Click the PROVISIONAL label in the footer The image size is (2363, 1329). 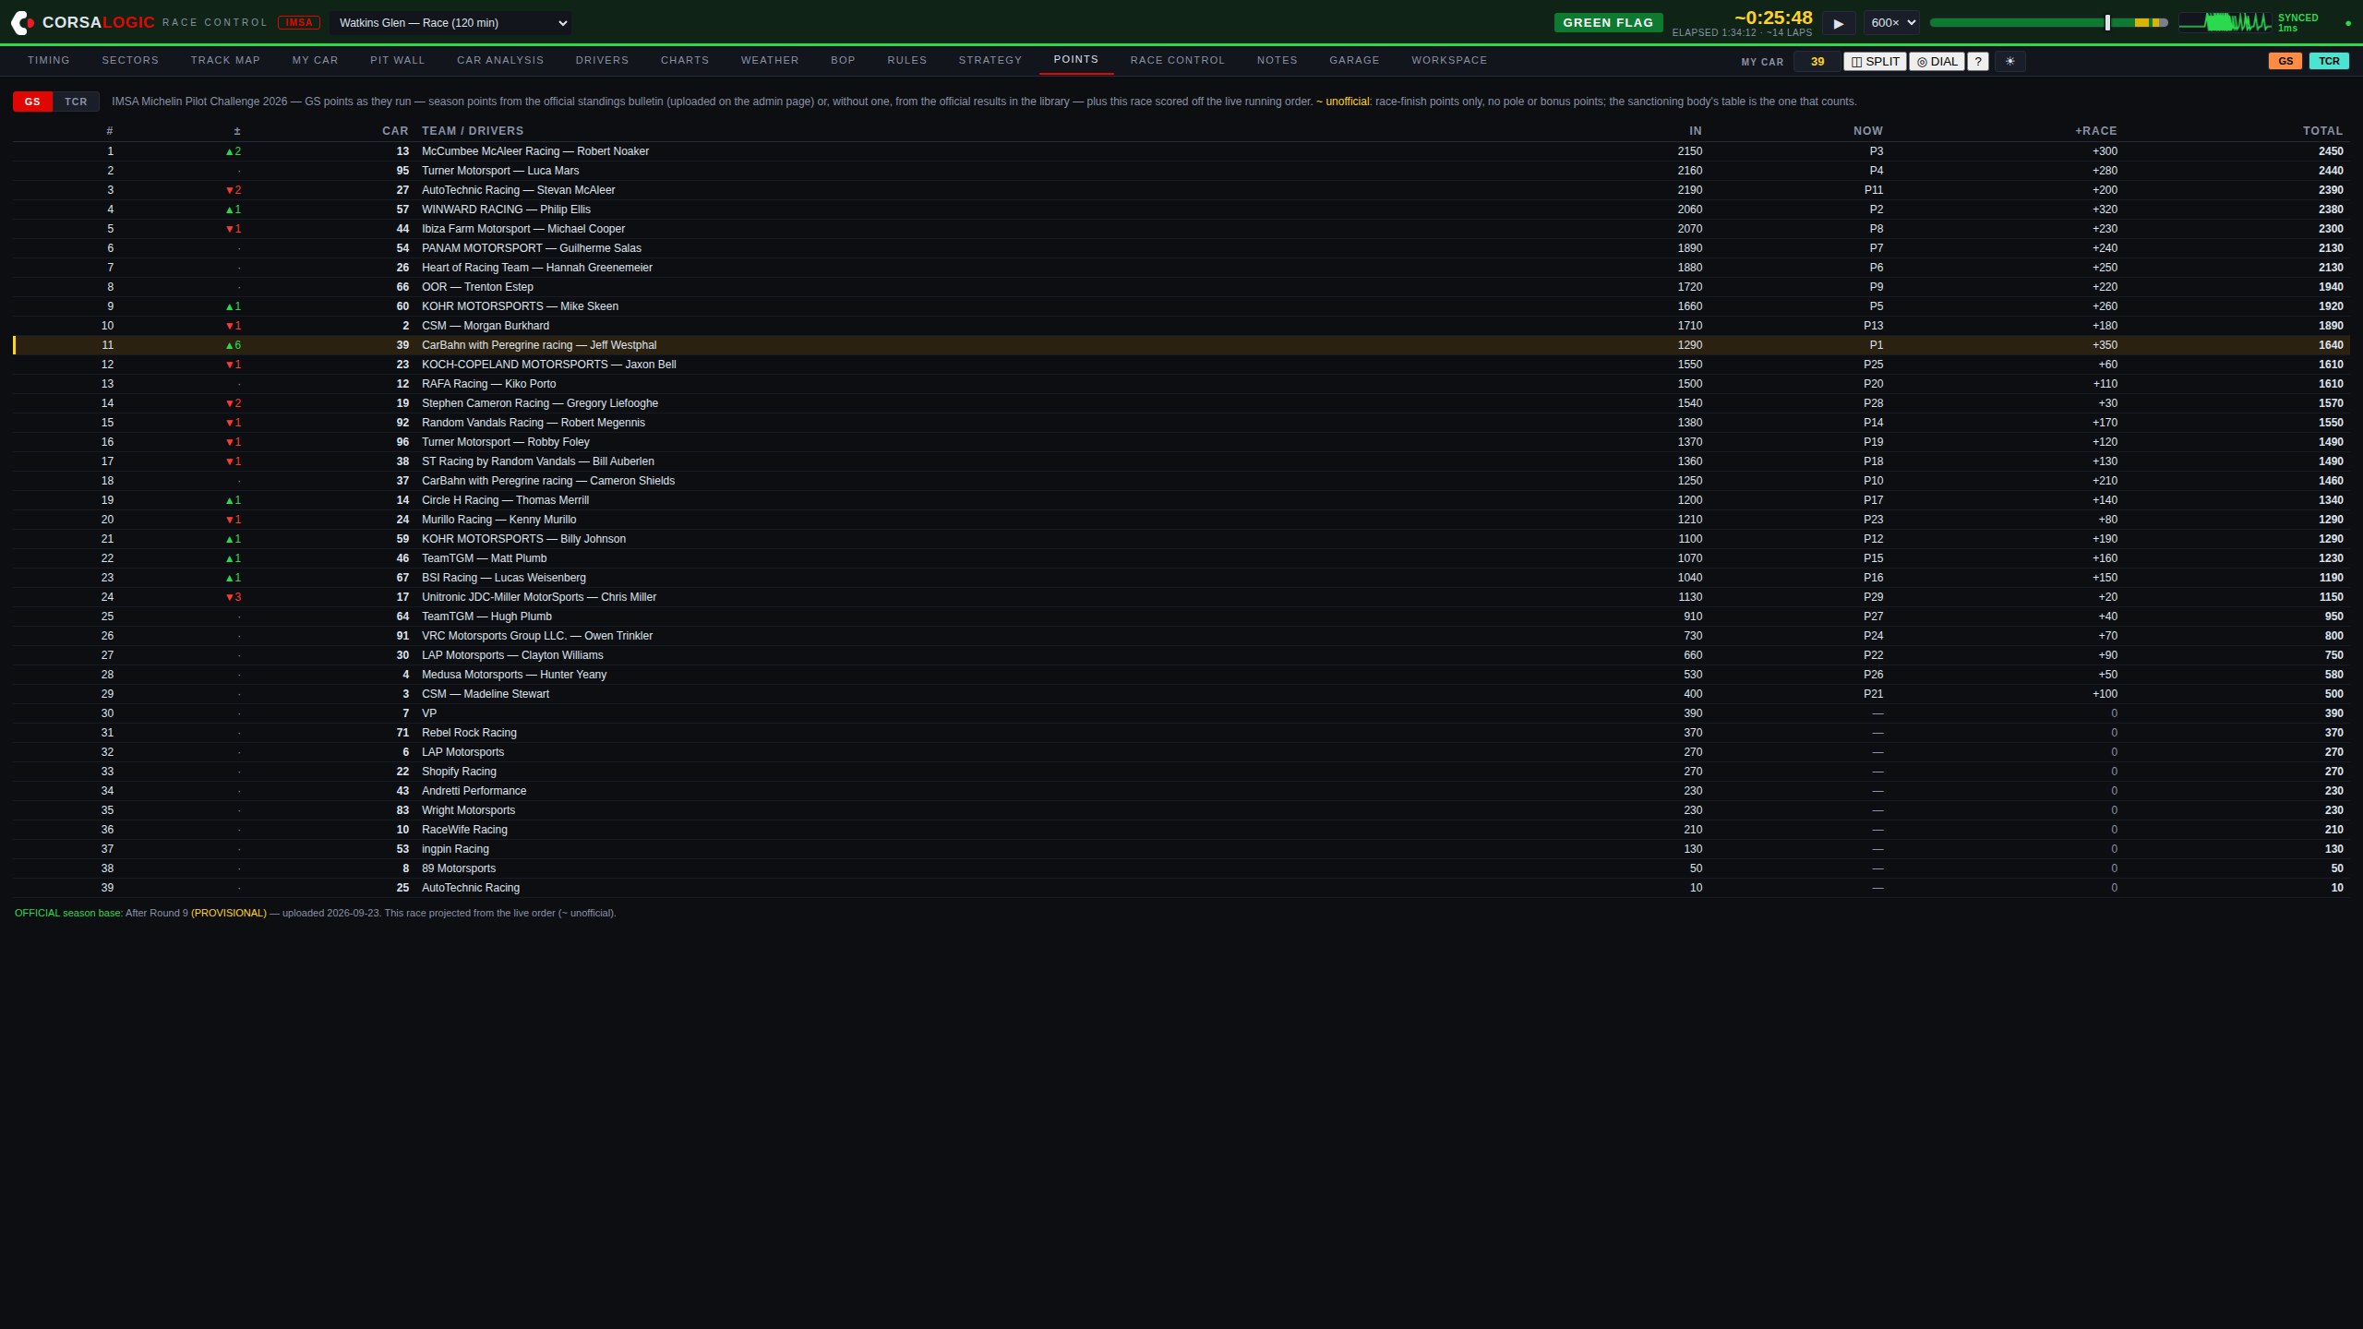click(x=229, y=913)
